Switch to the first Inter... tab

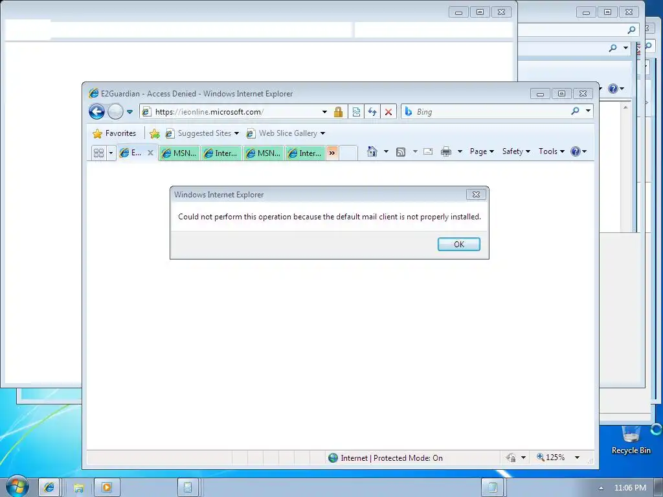pos(221,153)
